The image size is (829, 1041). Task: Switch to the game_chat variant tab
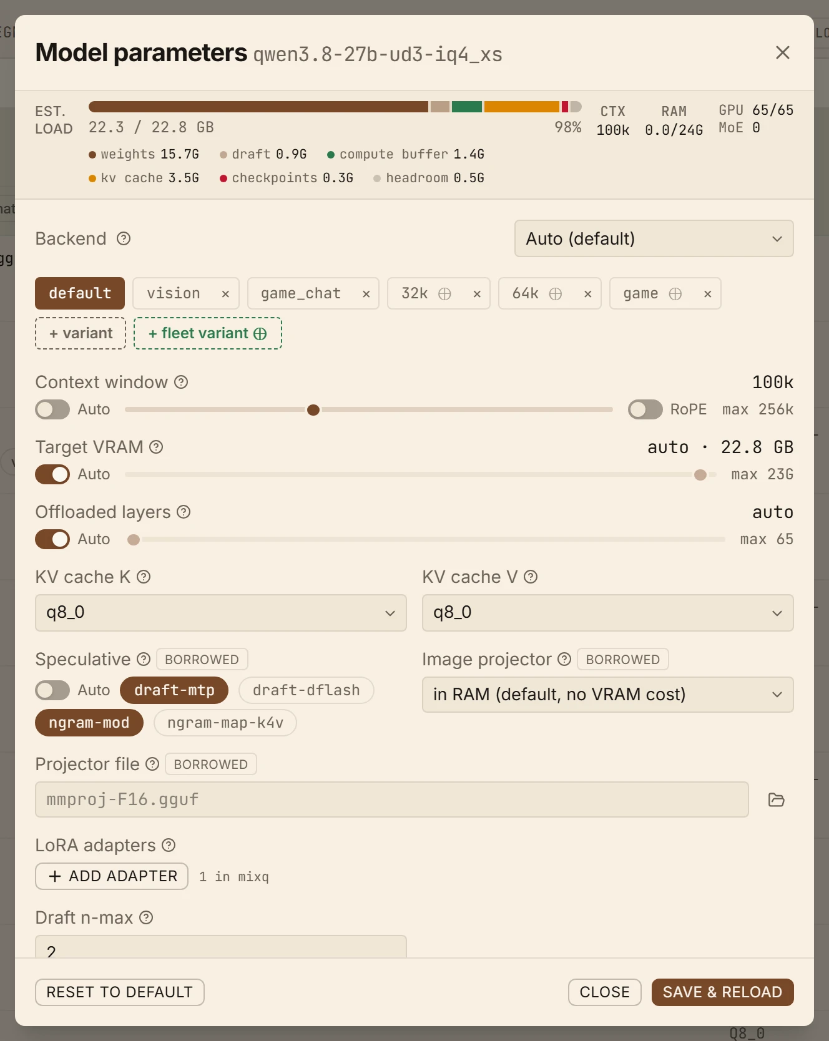tap(301, 293)
